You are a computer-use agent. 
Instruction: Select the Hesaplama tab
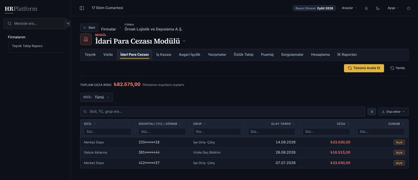(320, 55)
